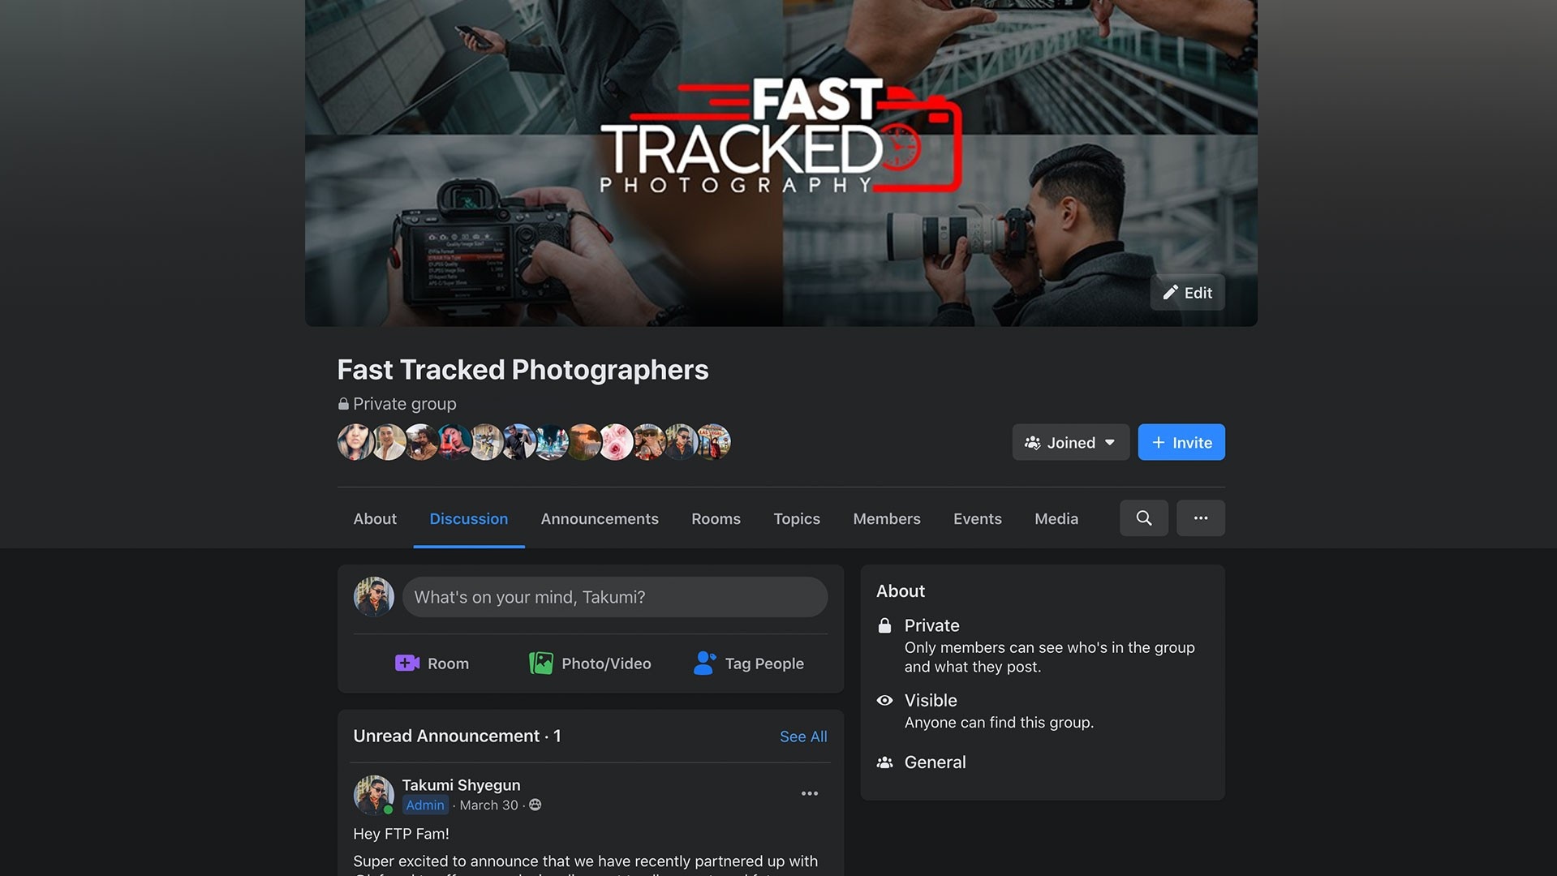Viewport: 1557px width, 876px height.
Task: Select the Topics tab
Action: (797, 518)
